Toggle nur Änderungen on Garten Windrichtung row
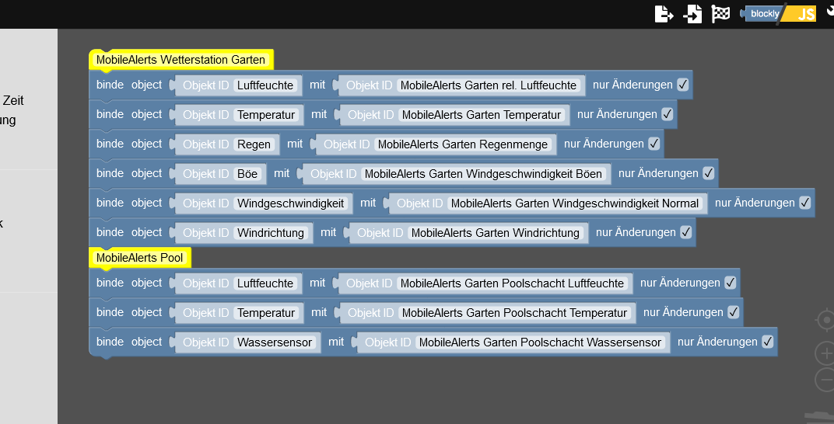The image size is (834, 424). coord(686,232)
